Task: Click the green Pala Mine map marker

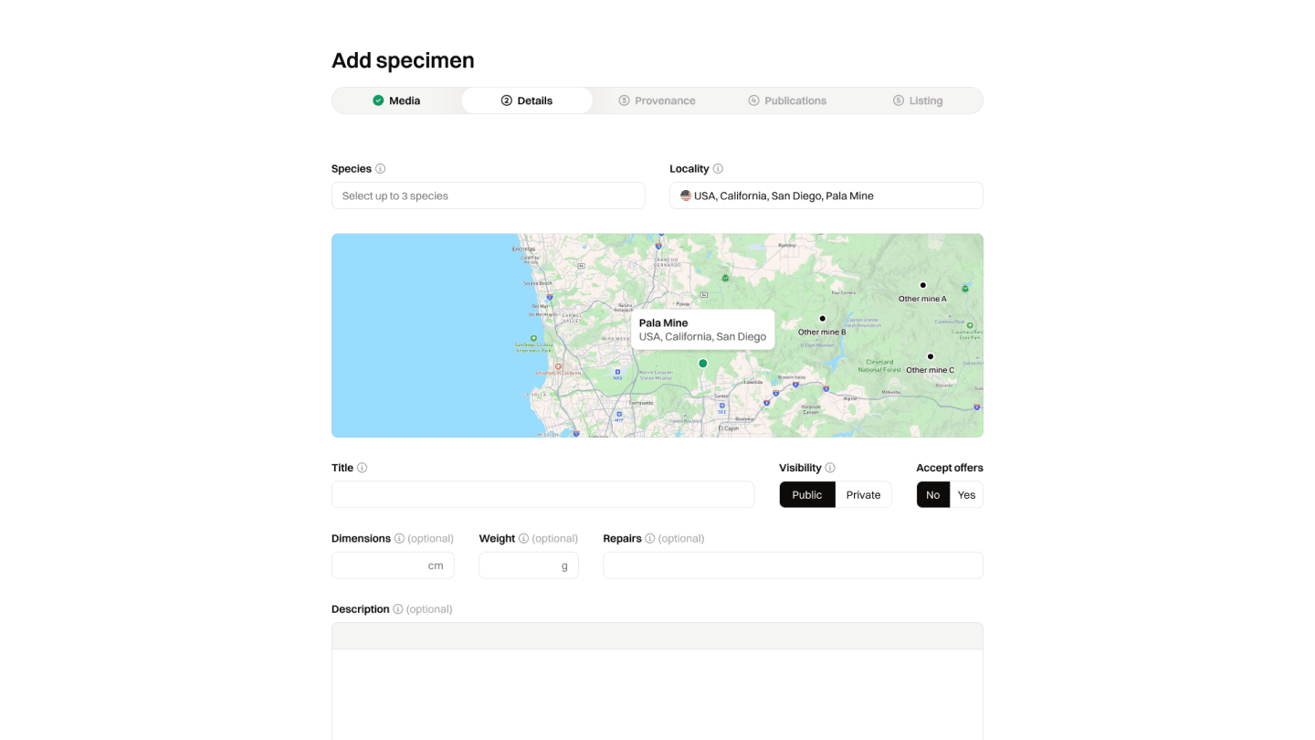Action: click(x=703, y=364)
